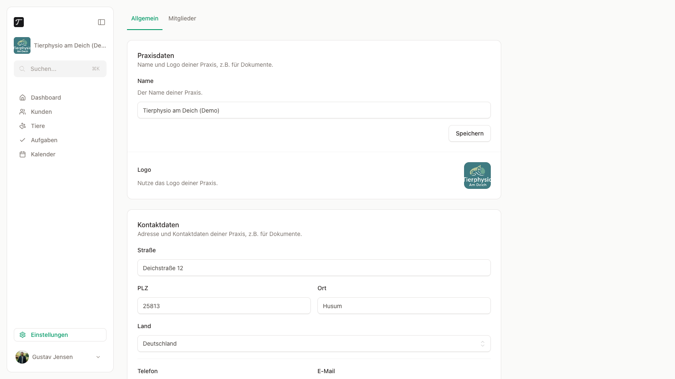Change the practice logo image
Image resolution: width=675 pixels, height=379 pixels.
click(x=477, y=176)
